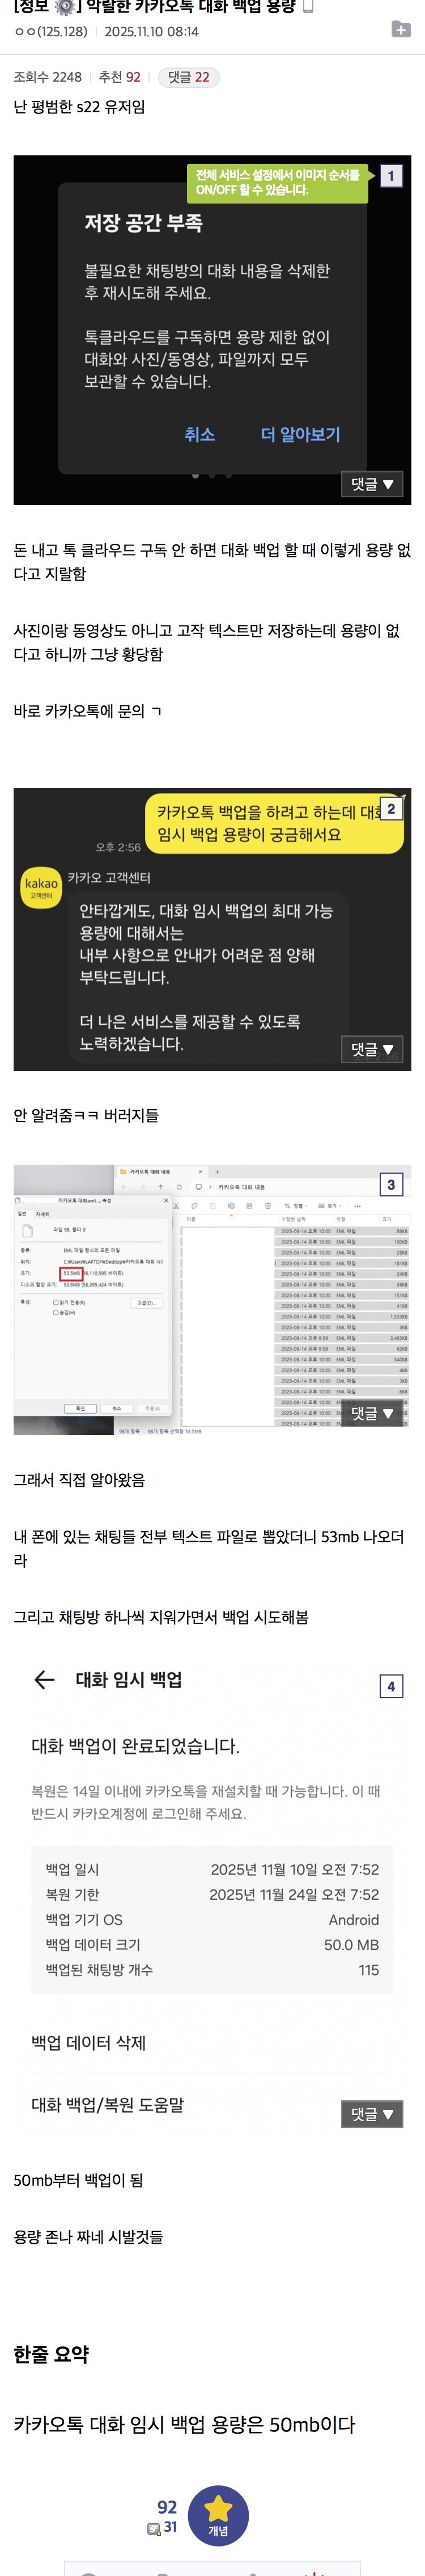Click the number 4 image badge

tap(391, 1686)
